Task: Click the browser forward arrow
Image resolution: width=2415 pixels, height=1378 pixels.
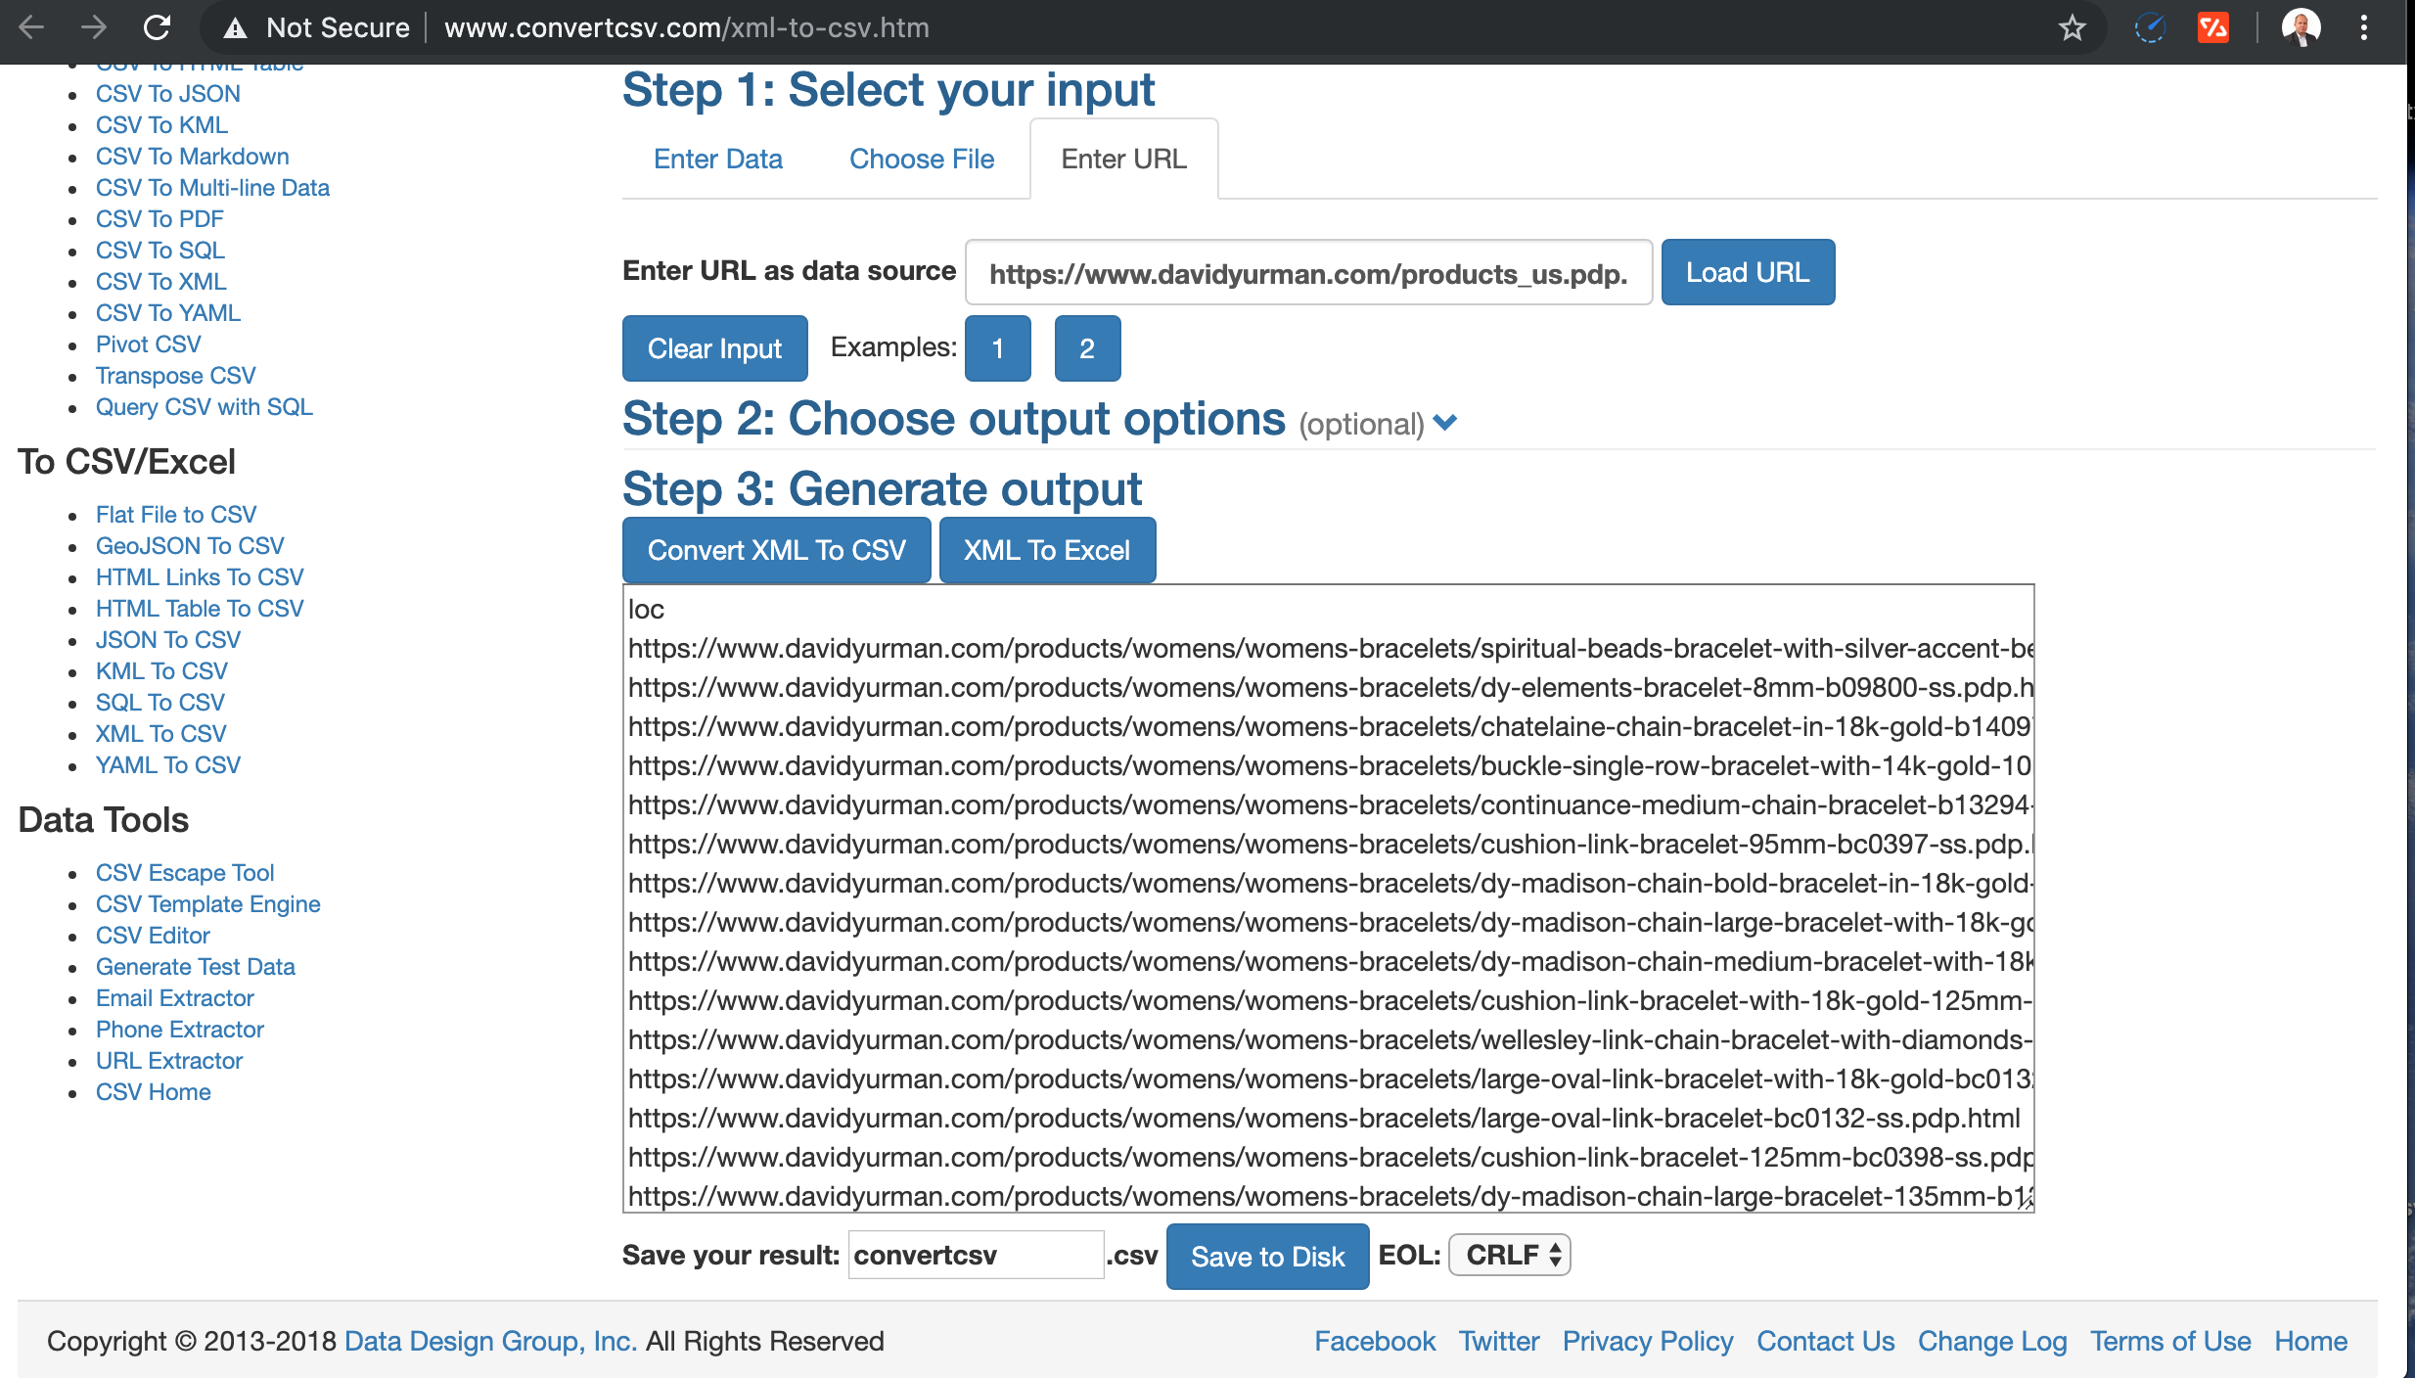Action: tap(94, 27)
